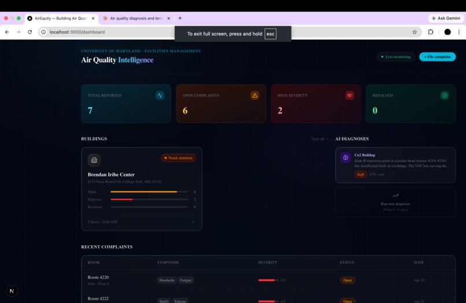The height and width of the screenshot is (303, 466).
Task: Click the severity bar in Room 4220 row
Action: pos(268,280)
